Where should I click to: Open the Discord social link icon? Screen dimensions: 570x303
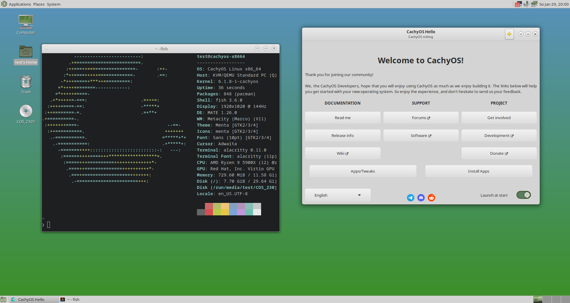tap(421, 198)
